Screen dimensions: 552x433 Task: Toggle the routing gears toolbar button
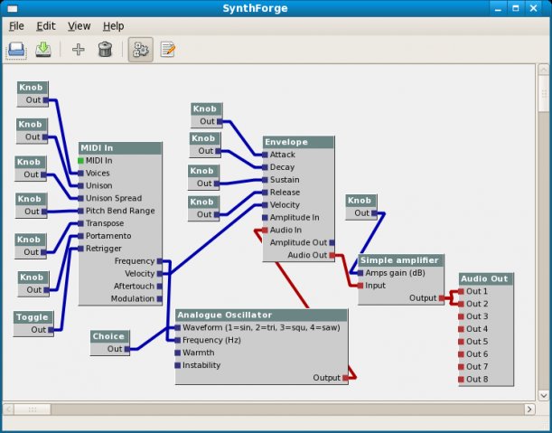click(x=140, y=50)
